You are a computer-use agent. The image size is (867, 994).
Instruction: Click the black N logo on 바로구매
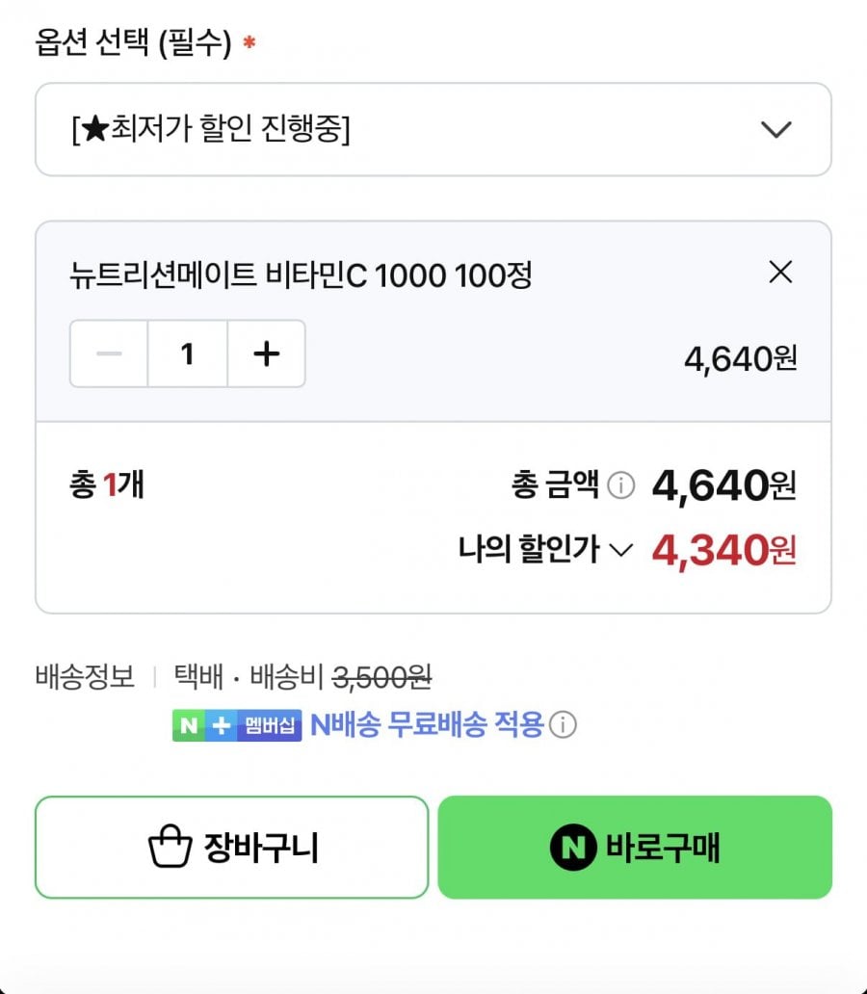tap(573, 848)
